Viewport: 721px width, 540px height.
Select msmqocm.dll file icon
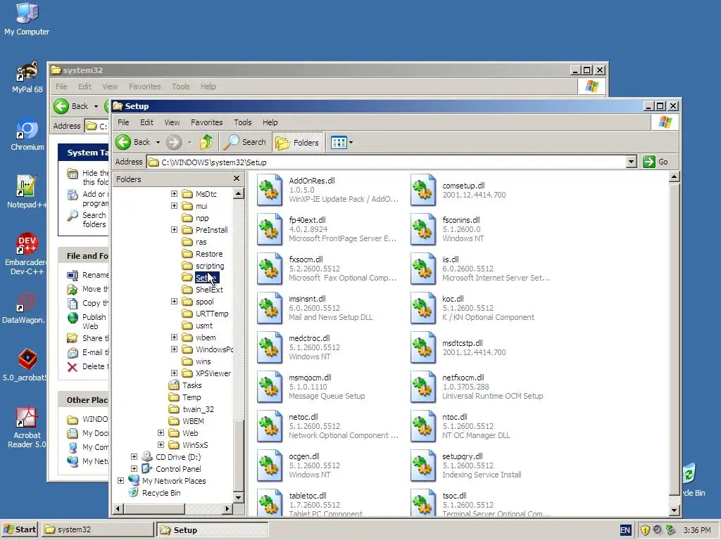pos(270,387)
